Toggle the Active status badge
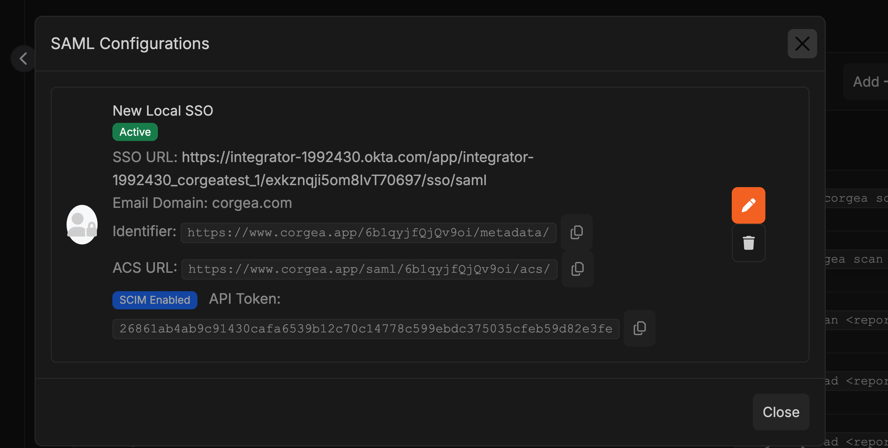 coord(135,131)
